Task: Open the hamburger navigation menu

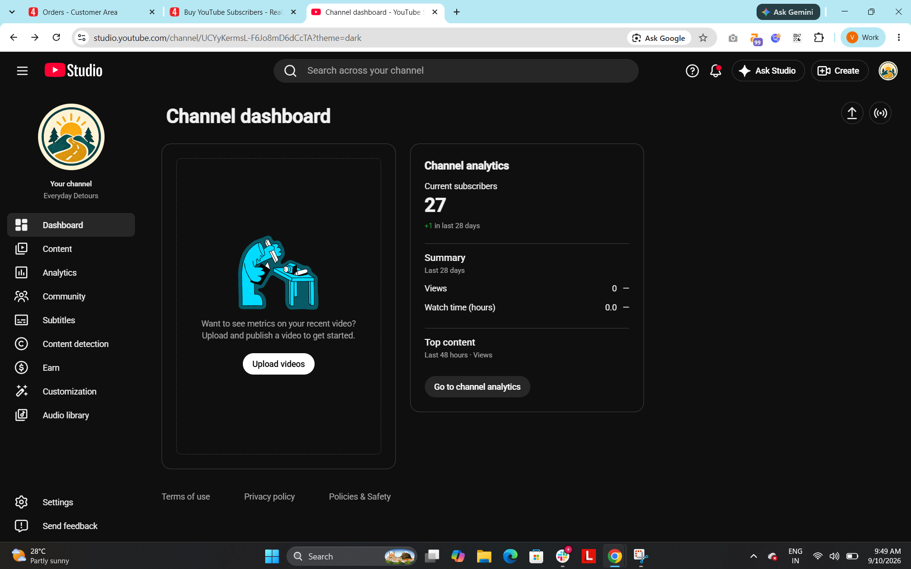Action: (22, 71)
